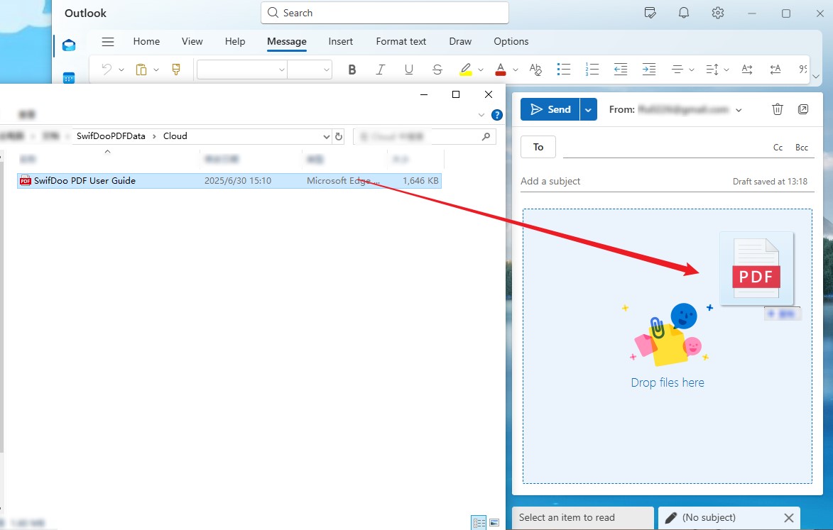Switch to the Options tab
The width and height of the screenshot is (833, 530).
[x=511, y=41]
